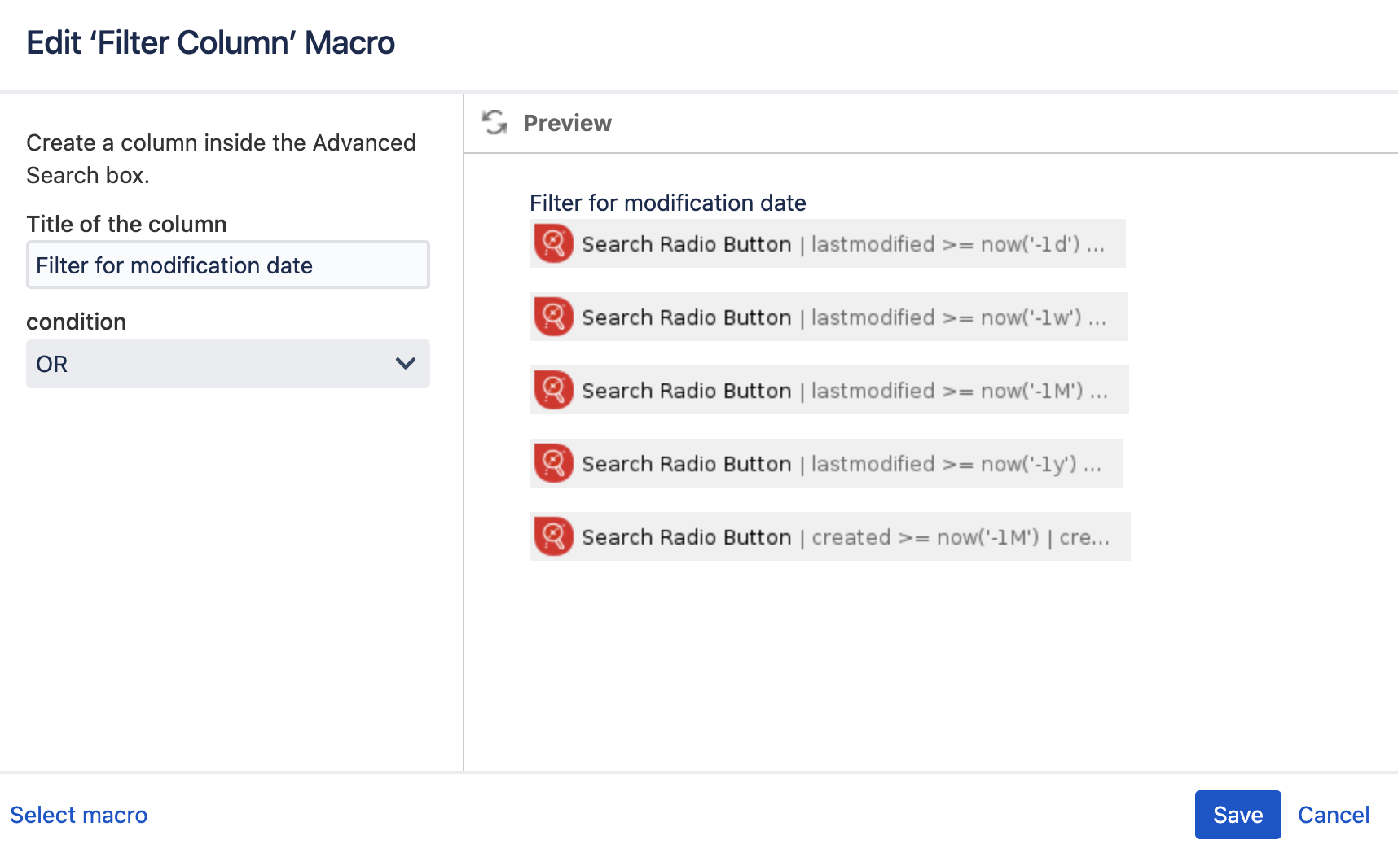
Task: Click the red search icon for the '-1M' lastmodified macro
Action: click(553, 390)
